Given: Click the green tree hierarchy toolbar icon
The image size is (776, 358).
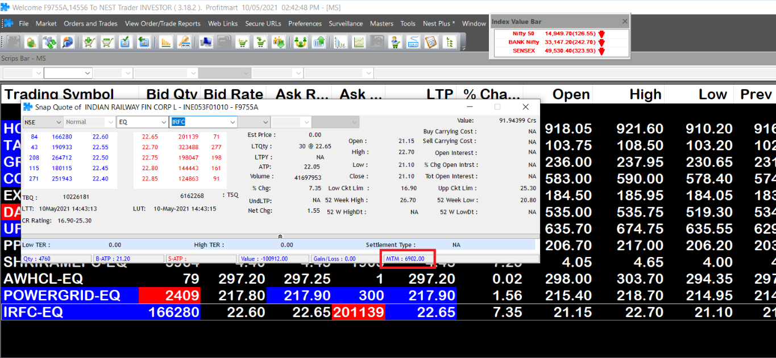Looking at the screenshot, I should click(450, 42).
